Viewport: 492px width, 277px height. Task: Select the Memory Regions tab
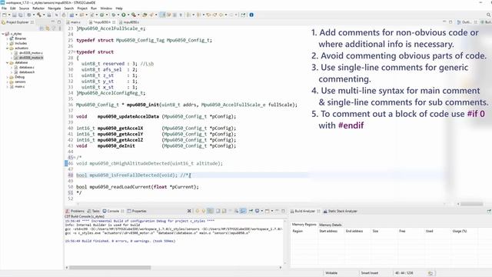(x=304, y=225)
